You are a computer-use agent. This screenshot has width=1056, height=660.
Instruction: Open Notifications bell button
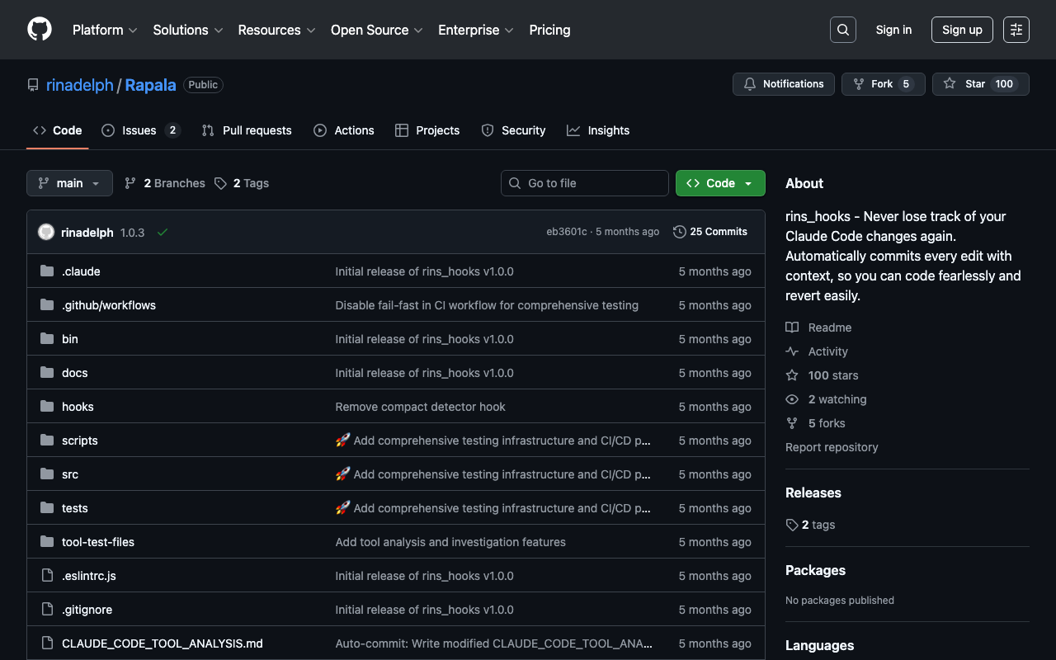783,84
